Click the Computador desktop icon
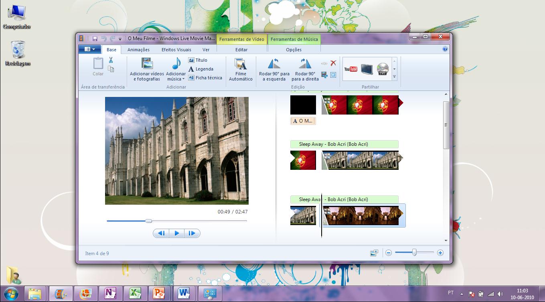545x302 pixels. tap(17, 17)
